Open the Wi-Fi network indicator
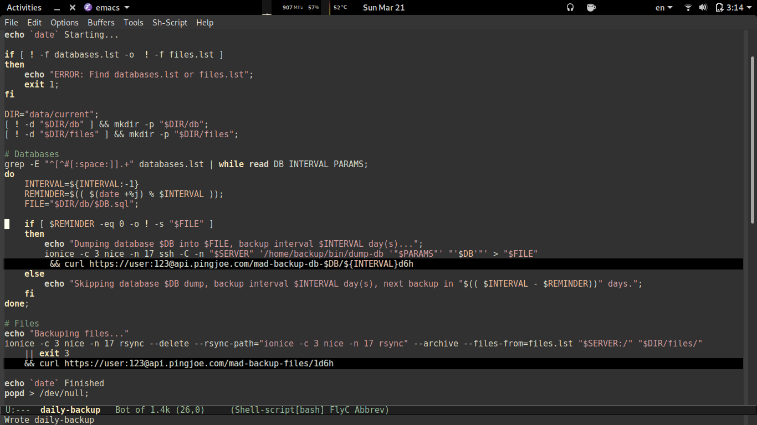 (x=688, y=8)
